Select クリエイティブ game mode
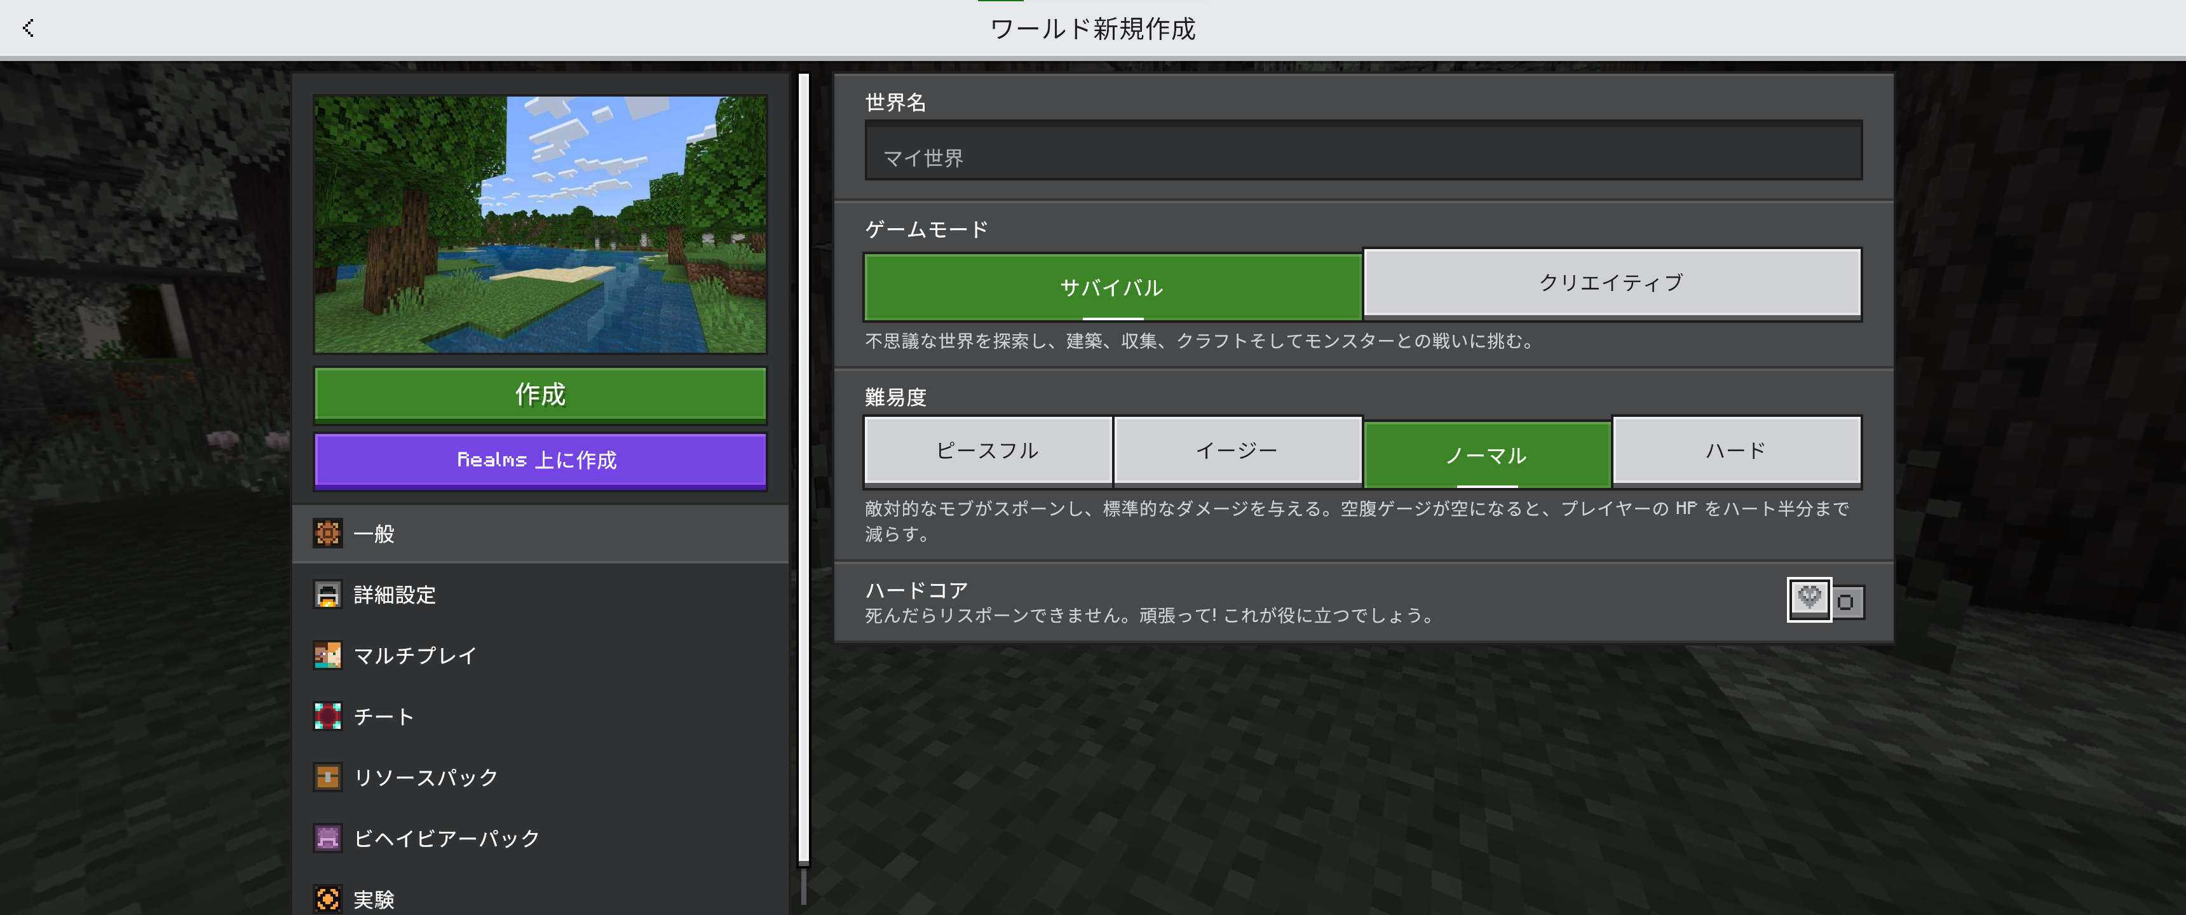Viewport: 2186px width, 915px height. coord(1611,281)
